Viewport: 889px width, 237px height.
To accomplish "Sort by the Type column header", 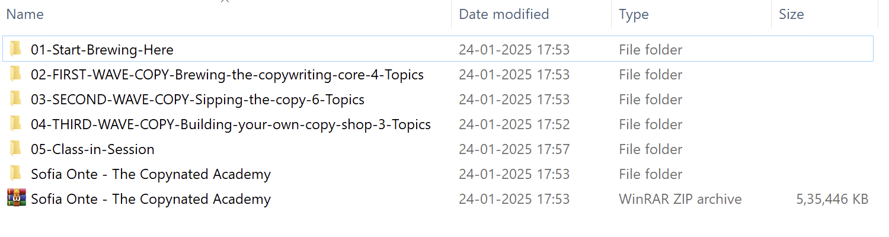I will coord(634,14).
